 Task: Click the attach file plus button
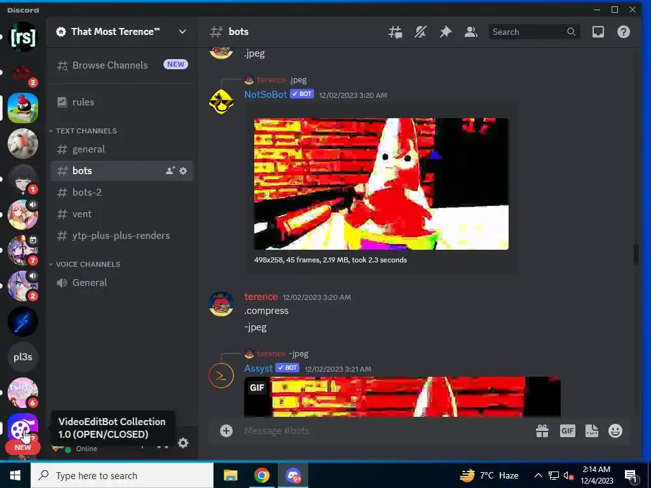[226, 431]
